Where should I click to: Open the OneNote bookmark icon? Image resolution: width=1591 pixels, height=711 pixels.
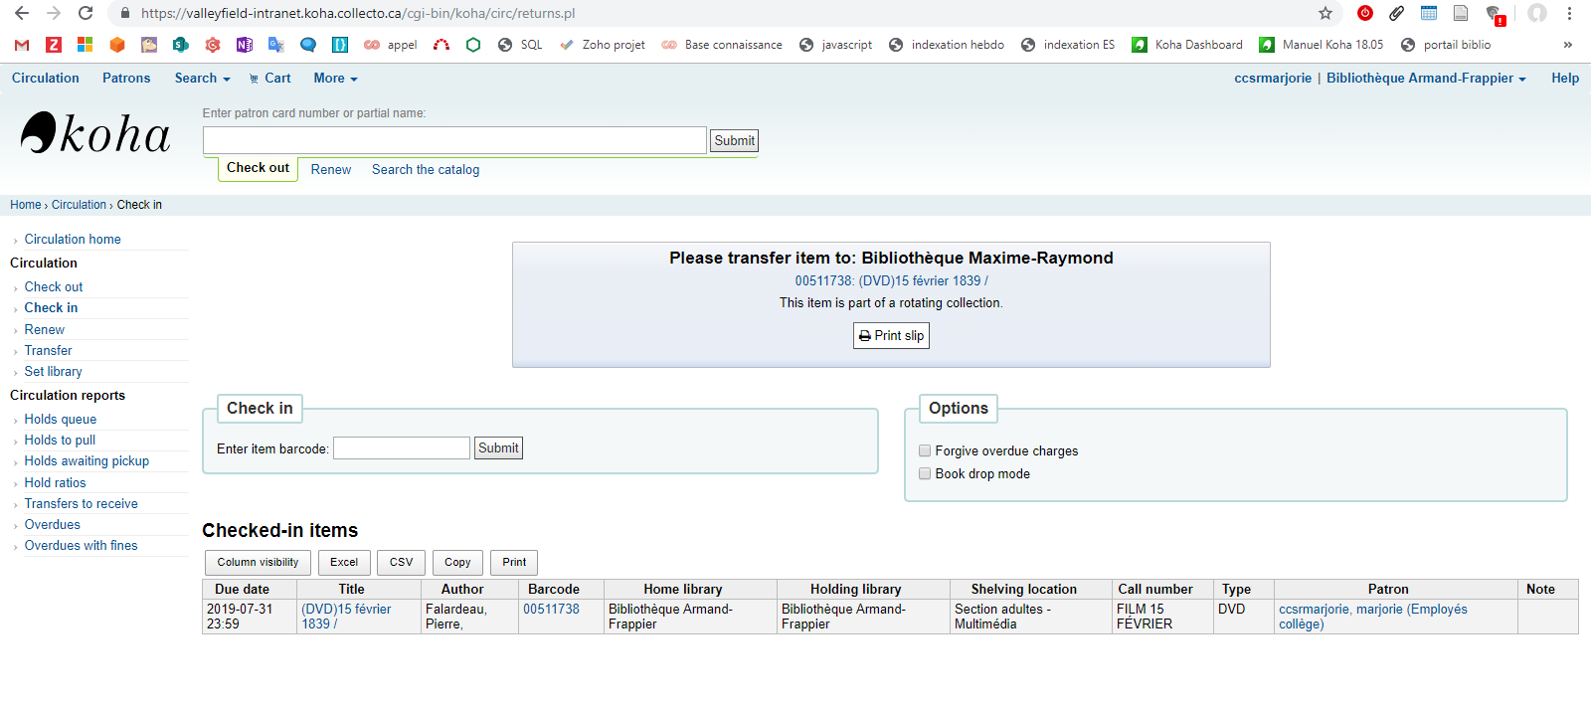pyautogui.click(x=244, y=45)
